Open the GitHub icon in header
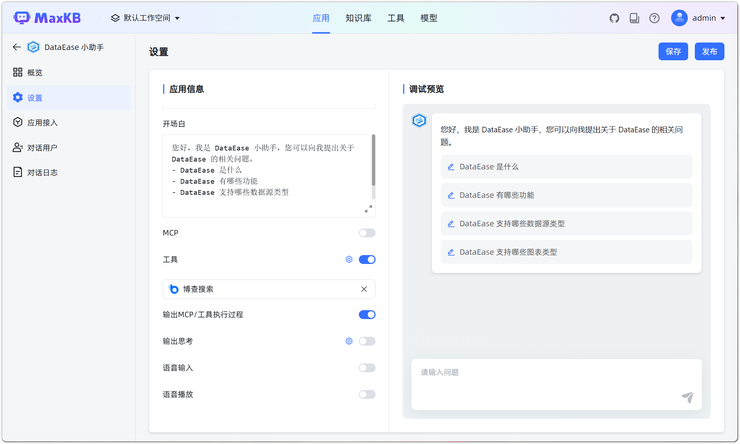 pyautogui.click(x=614, y=18)
